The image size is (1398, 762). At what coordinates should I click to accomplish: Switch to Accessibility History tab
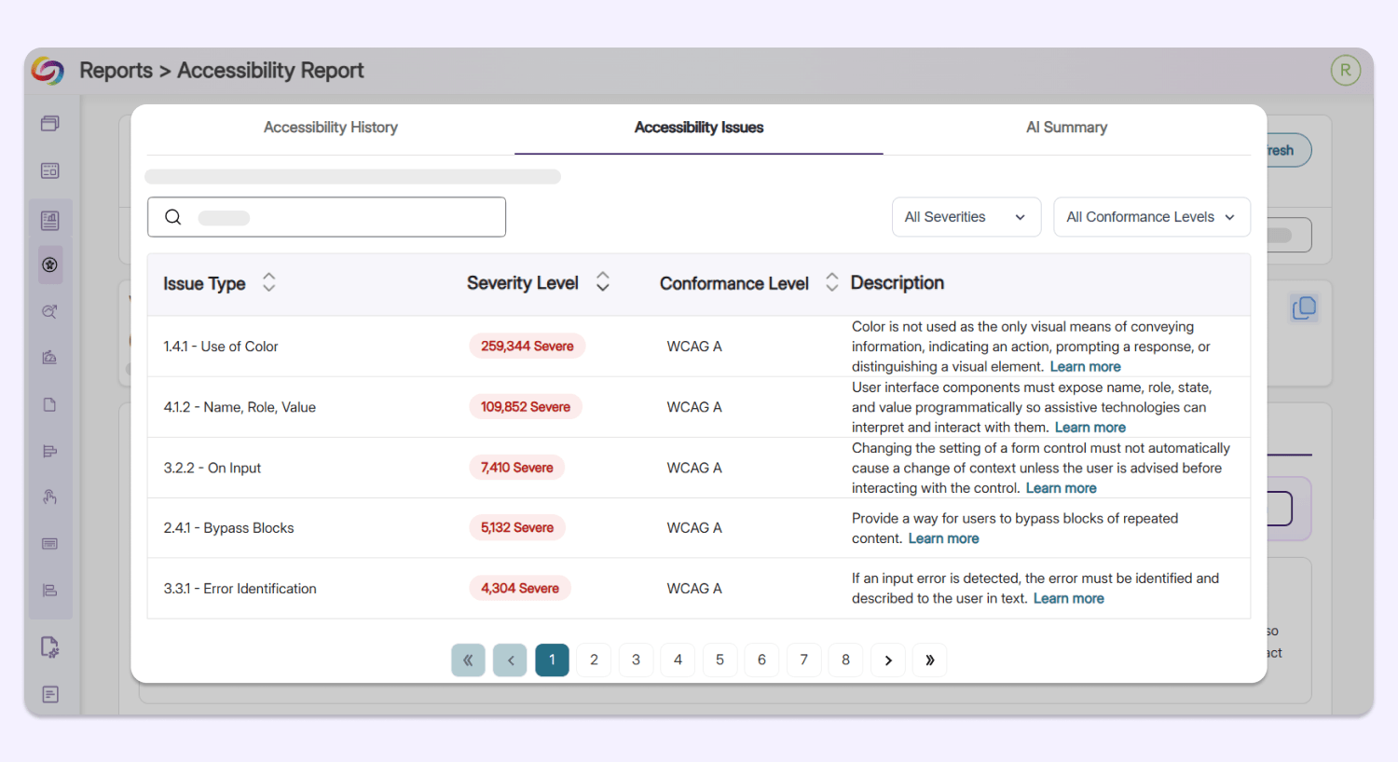pyautogui.click(x=331, y=128)
